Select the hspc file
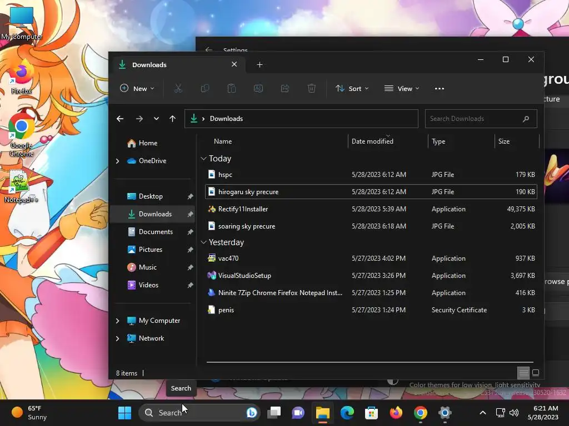 pyautogui.click(x=371, y=175)
